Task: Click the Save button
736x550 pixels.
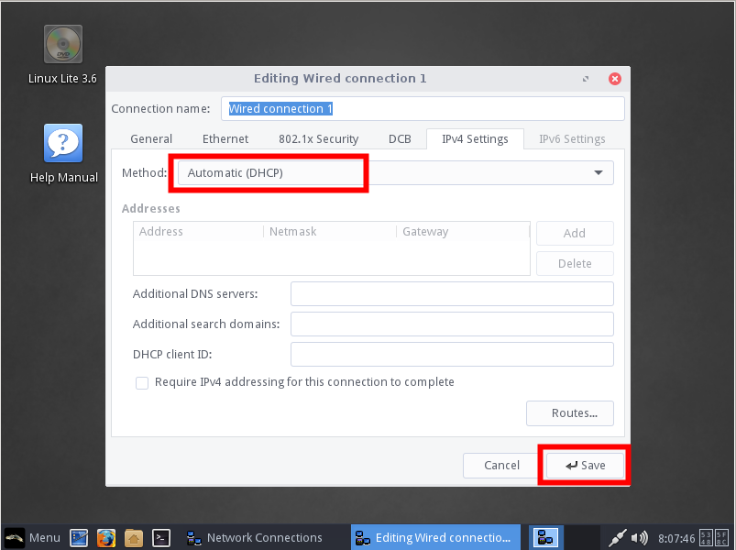Action: click(x=585, y=466)
